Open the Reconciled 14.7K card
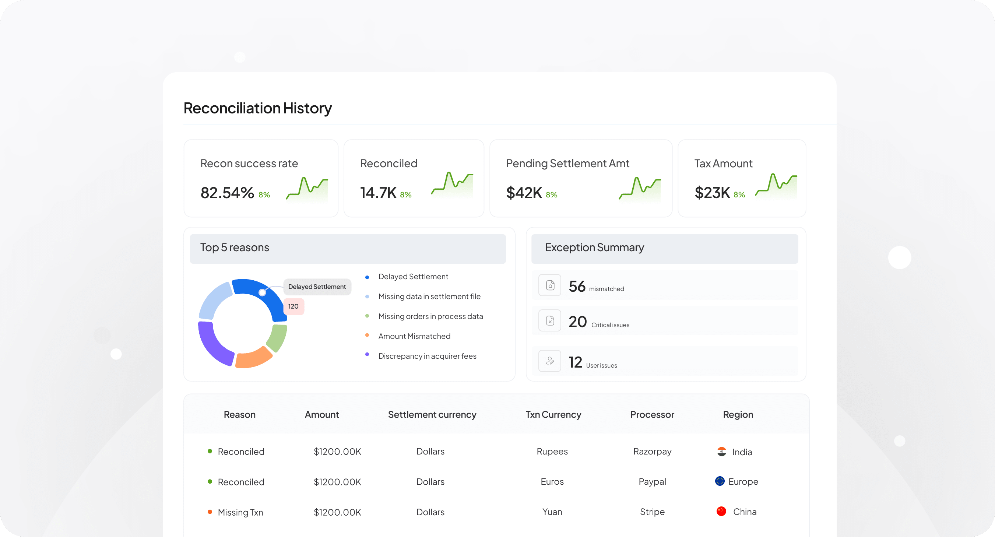Image resolution: width=995 pixels, height=537 pixels. point(414,179)
